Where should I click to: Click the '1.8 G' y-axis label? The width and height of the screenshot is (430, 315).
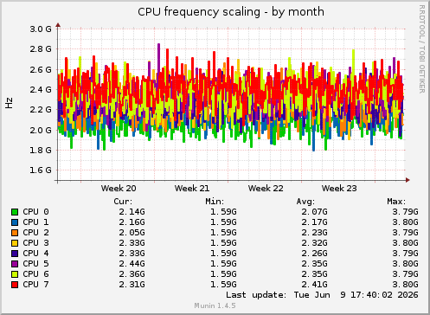[41, 151]
